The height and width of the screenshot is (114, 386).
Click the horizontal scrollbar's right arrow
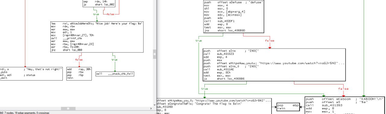[151, 109]
